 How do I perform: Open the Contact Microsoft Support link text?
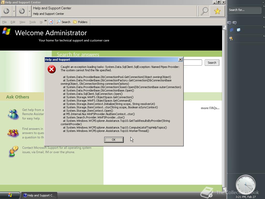pyautogui.click(x=57, y=150)
